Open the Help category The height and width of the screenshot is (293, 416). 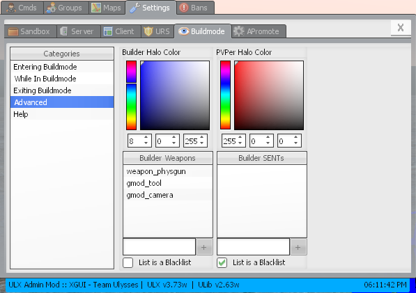pyautogui.click(x=62, y=114)
